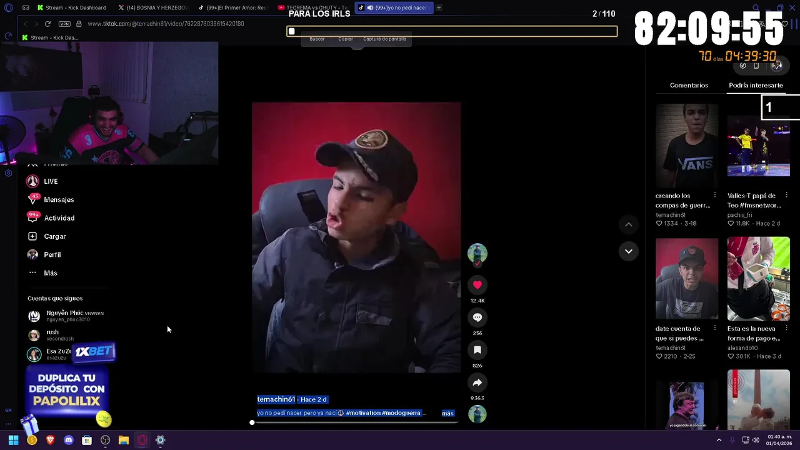Open Microsoft Store from taskbar
Screen dimensions: 800x450
tap(87, 440)
